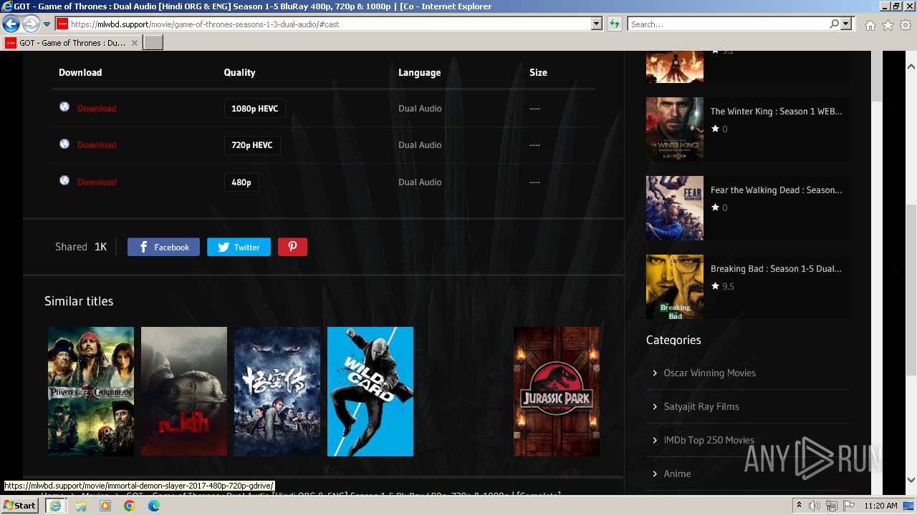Open Internet Explorer taskbar icon
Image resolution: width=917 pixels, height=515 pixels.
(x=55, y=506)
